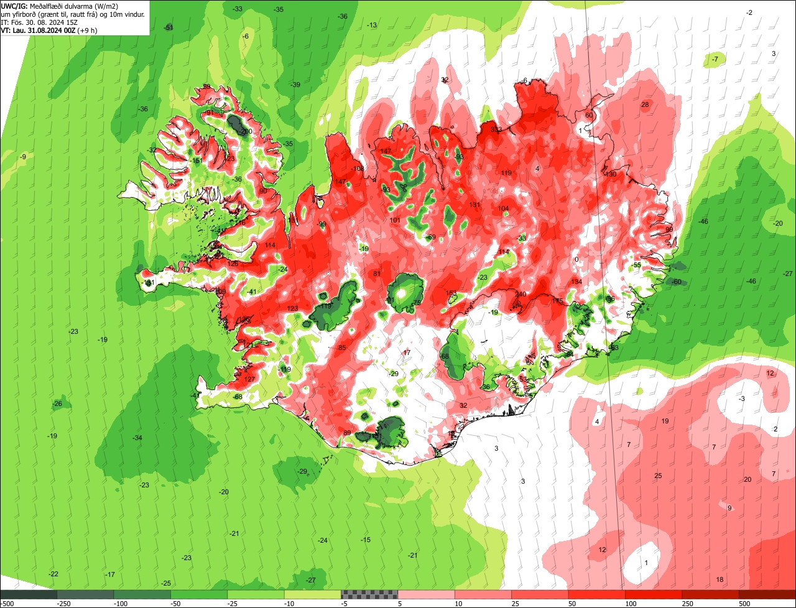
Task: Click the map value '28' in the northeast
Action: pyautogui.click(x=645, y=104)
